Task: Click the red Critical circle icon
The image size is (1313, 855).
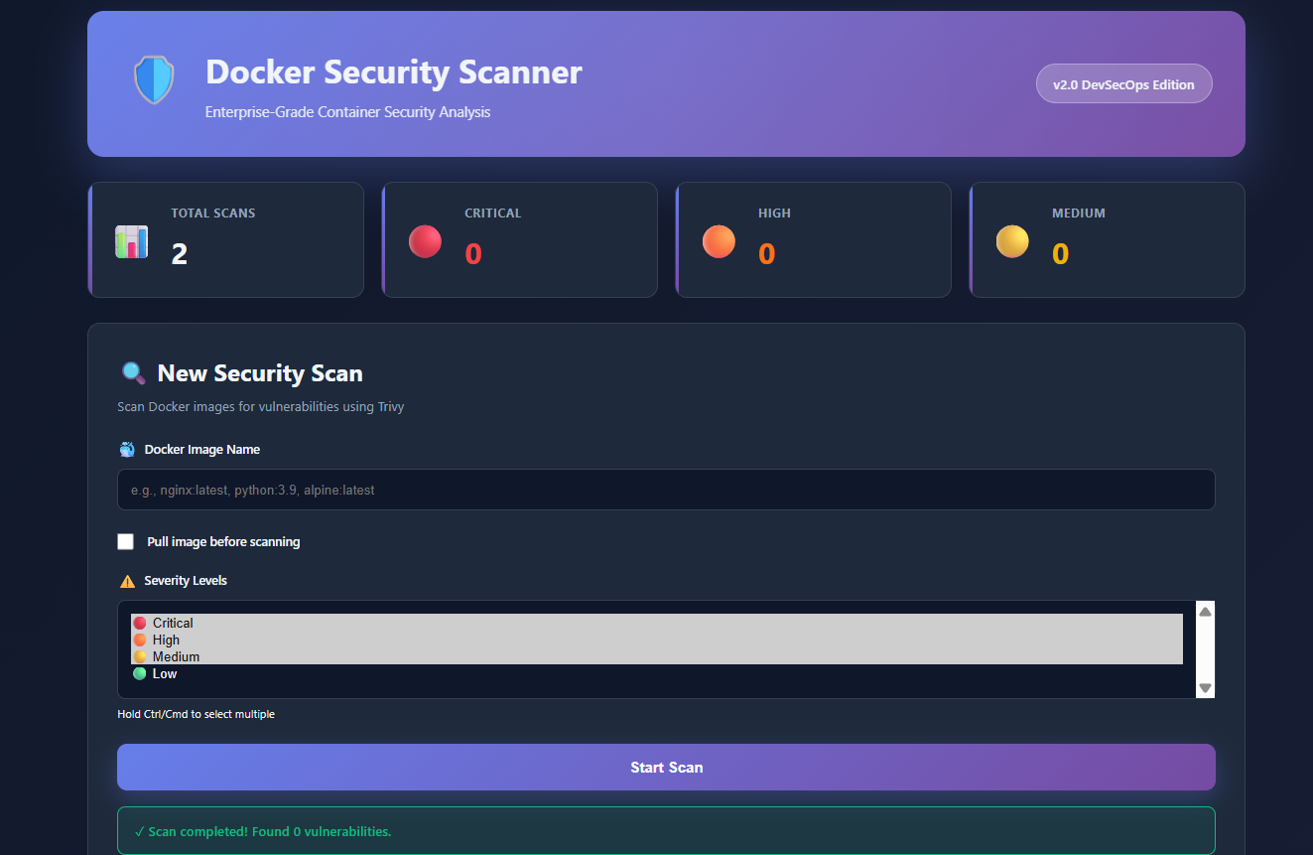Action: (x=425, y=241)
